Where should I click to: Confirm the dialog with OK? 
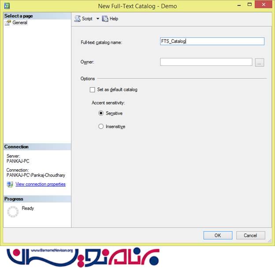point(218,235)
